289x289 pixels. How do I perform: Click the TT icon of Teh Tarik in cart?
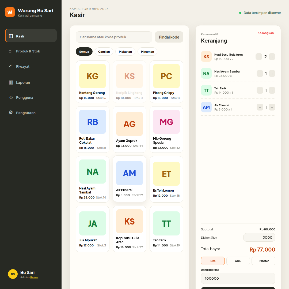206,90
